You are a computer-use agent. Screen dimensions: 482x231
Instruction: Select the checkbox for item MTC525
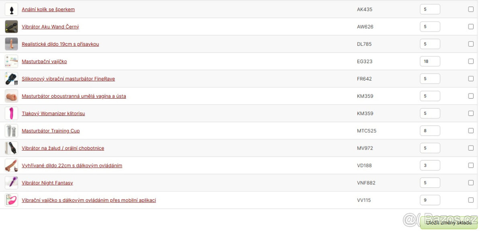coord(471,131)
